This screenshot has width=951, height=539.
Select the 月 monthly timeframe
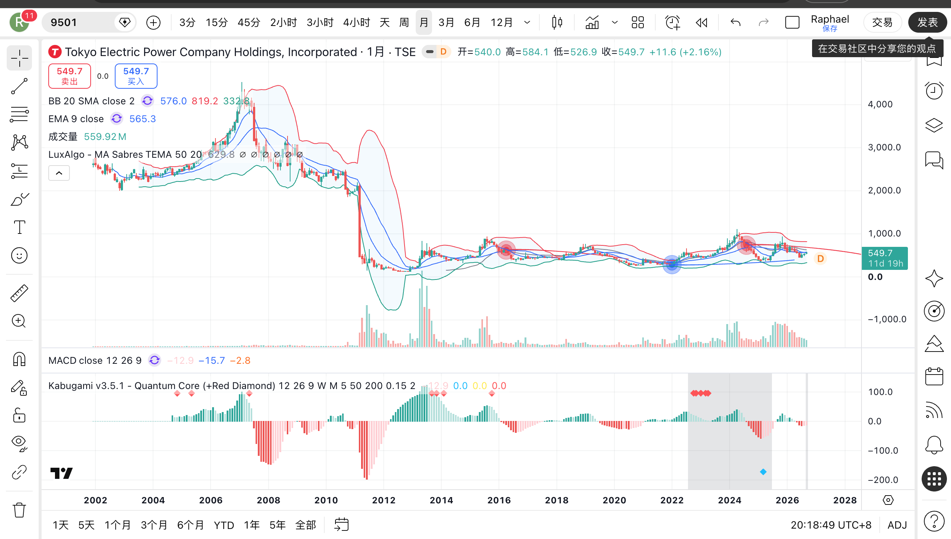click(424, 23)
